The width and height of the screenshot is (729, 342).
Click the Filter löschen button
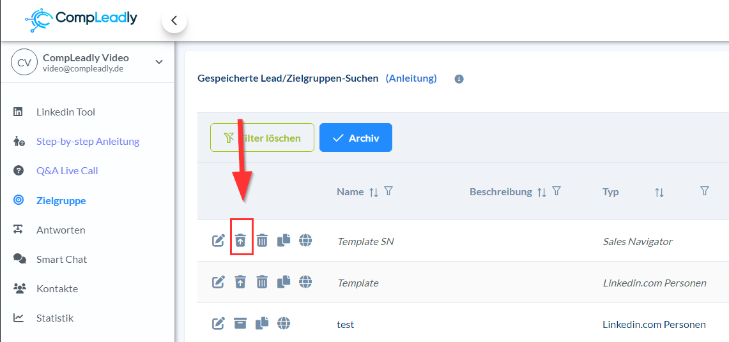pos(262,138)
